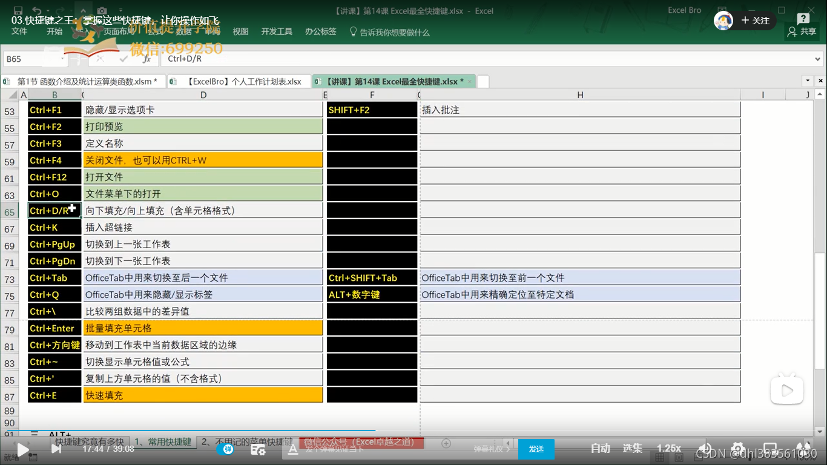Switch to sheet tab 1、常用快捷键
This screenshot has width=827, height=465.
tap(163, 442)
